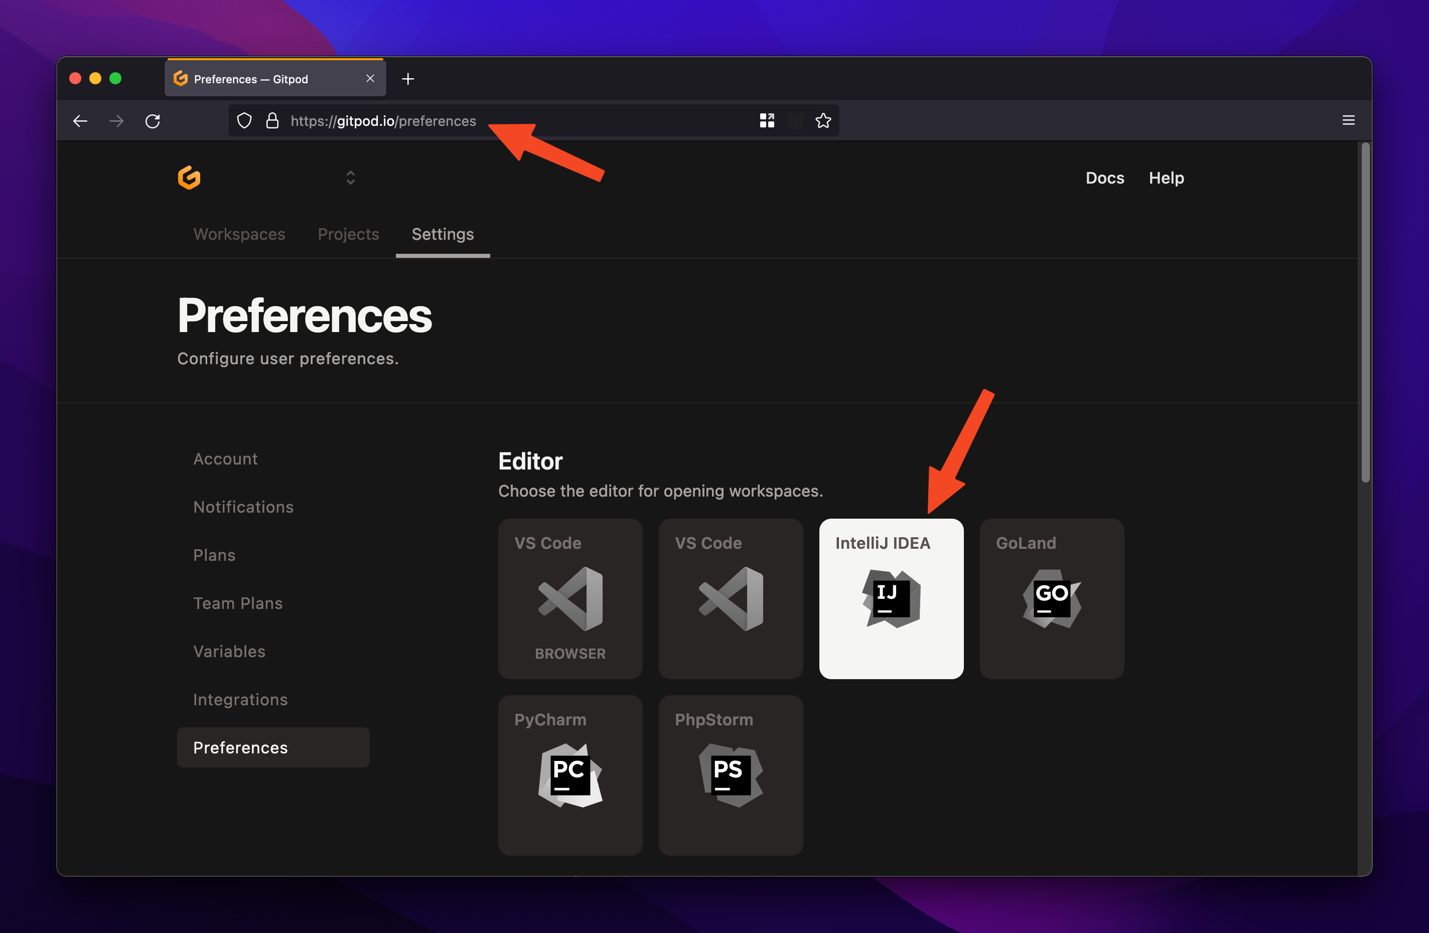Click the shield tracking protection icon

tap(244, 121)
